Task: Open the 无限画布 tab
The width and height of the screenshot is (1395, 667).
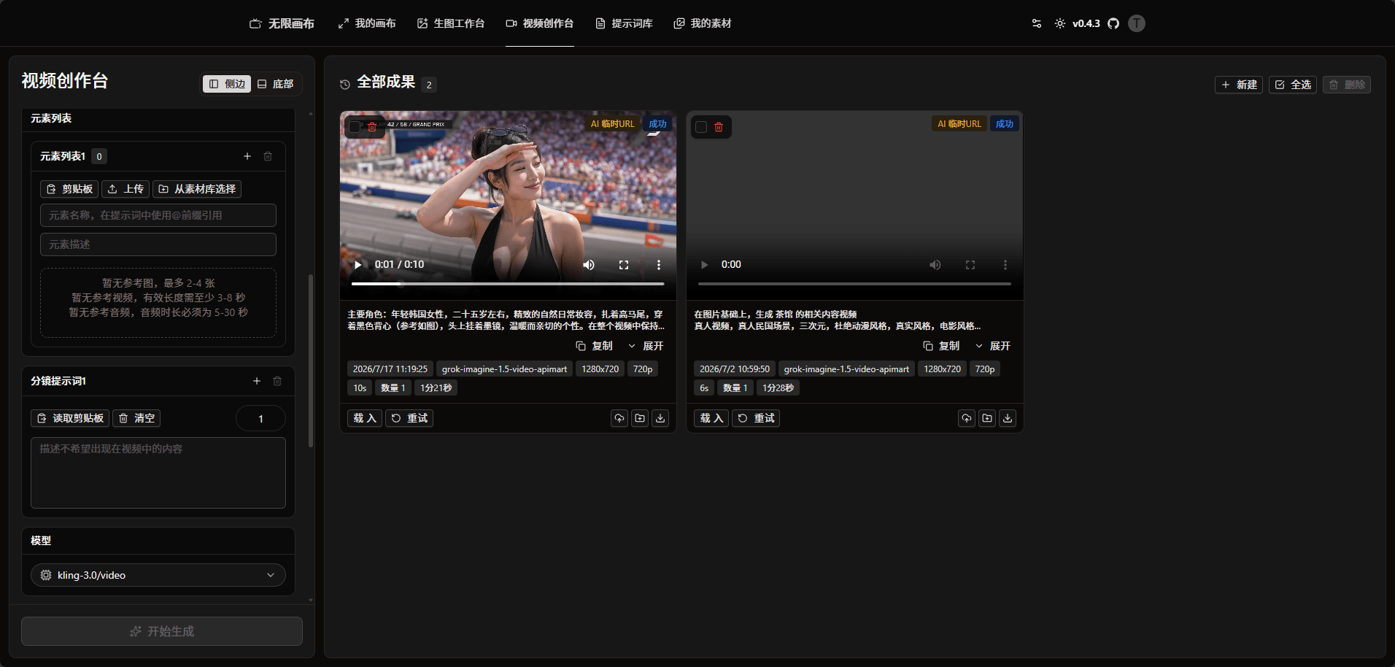Action: tap(282, 23)
